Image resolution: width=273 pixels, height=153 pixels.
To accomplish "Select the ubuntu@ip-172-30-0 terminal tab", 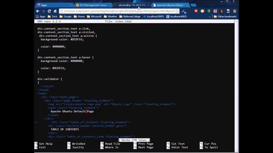I will click(x=131, y=5).
